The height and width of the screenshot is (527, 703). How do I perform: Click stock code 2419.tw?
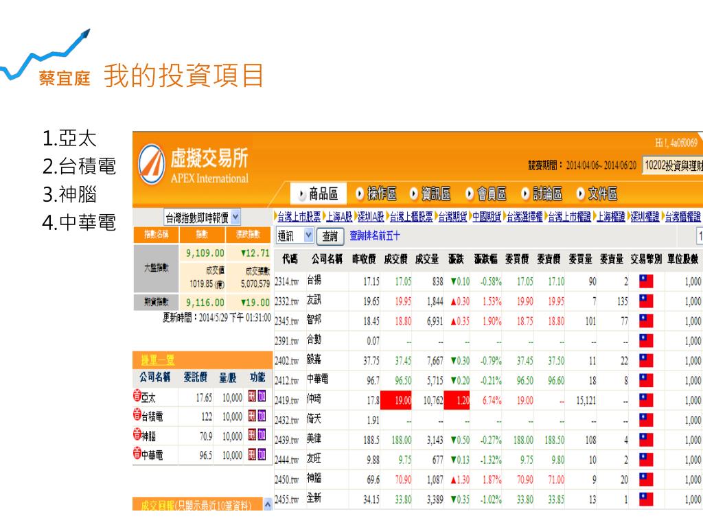click(x=286, y=401)
